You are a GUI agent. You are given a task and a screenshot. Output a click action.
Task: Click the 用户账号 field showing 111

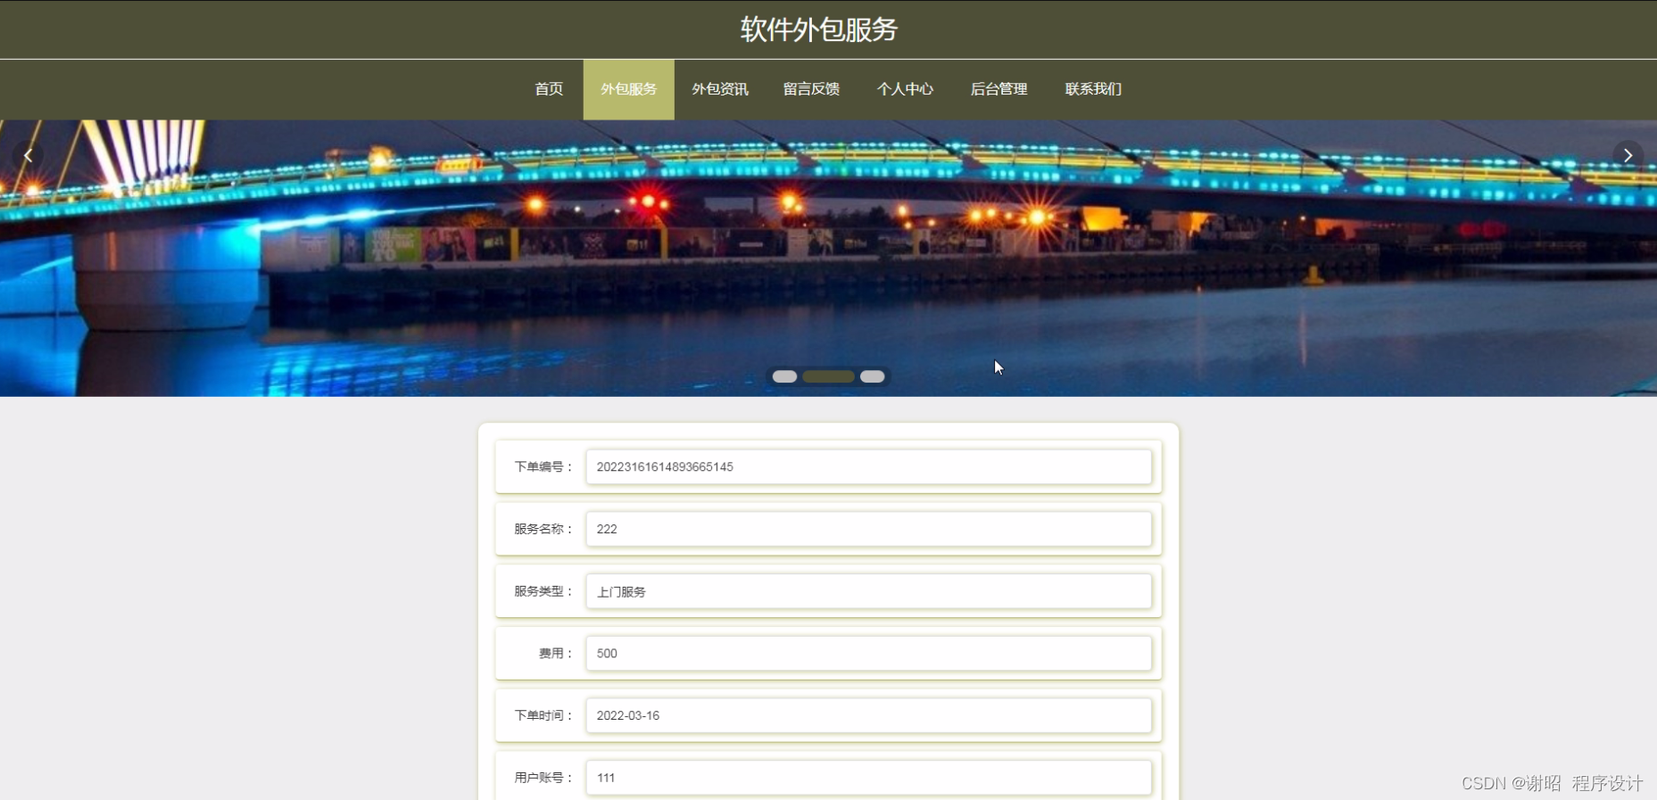click(868, 778)
